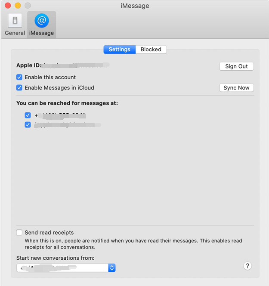Switch to the Blocked tab
The width and height of the screenshot is (269, 286).
click(x=151, y=50)
